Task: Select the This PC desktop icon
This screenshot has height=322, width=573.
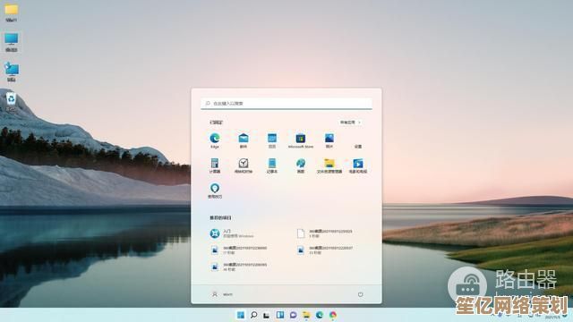Action: click(12, 42)
